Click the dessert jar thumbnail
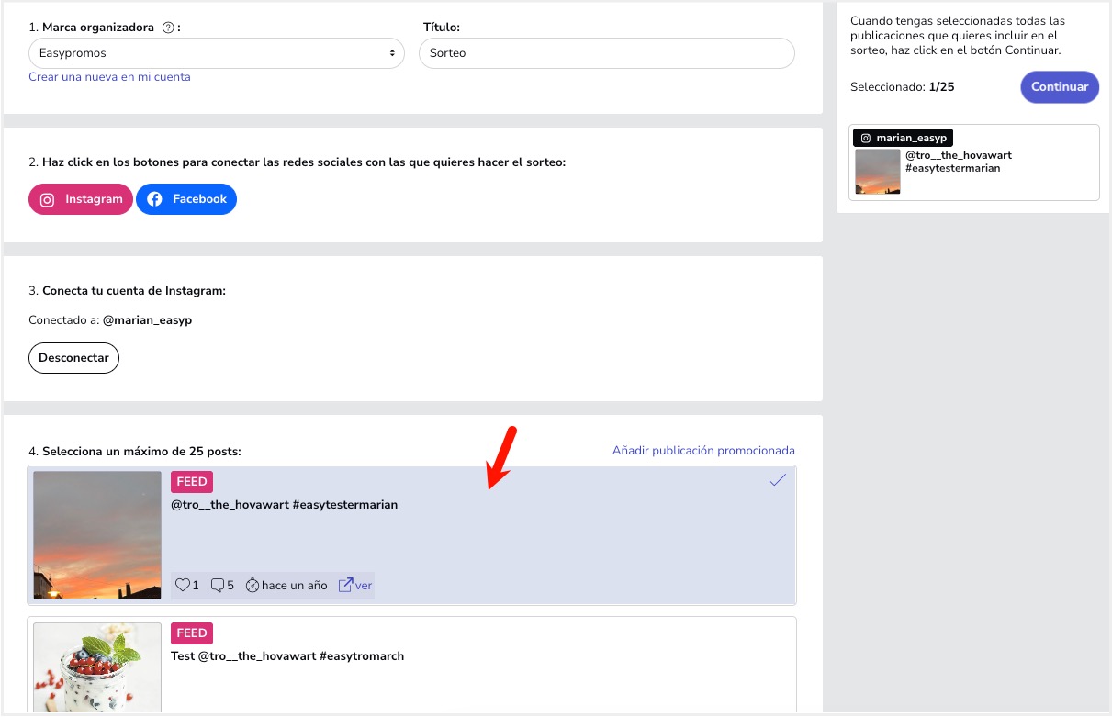Viewport: 1112px width, 717px height. 97,668
